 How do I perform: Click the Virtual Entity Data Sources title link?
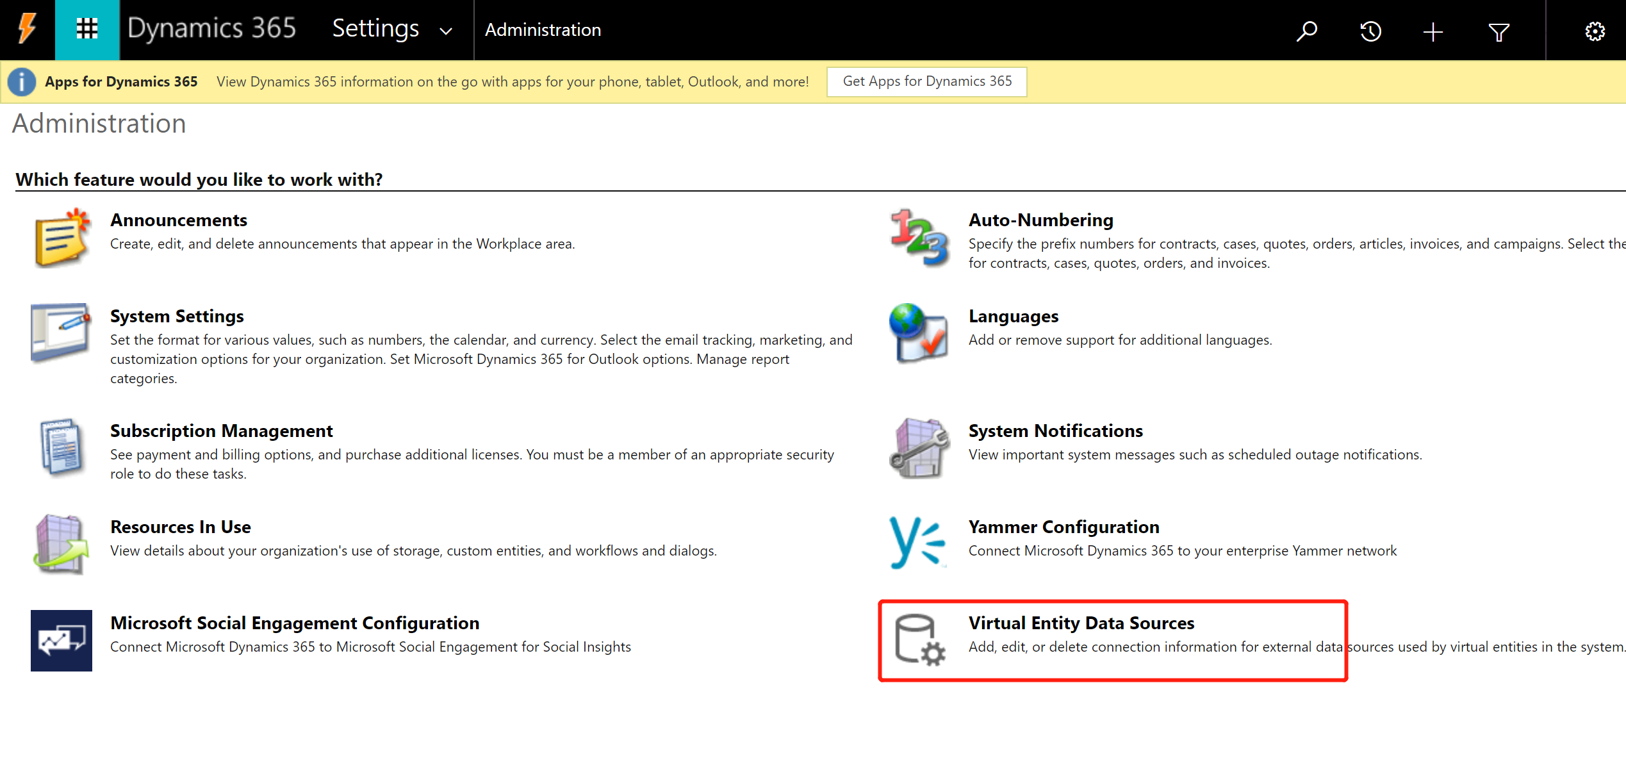pyautogui.click(x=1081, y=622)
